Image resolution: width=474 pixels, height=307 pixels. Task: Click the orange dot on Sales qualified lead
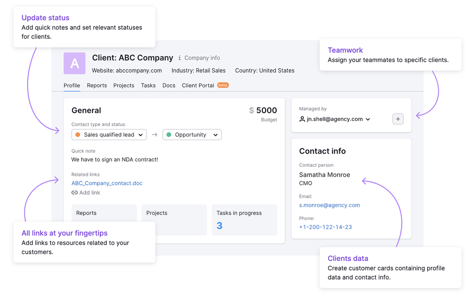(x=77, y=135)
